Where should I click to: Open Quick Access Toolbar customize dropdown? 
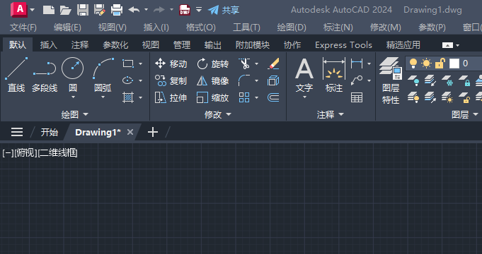click(199, 9)
